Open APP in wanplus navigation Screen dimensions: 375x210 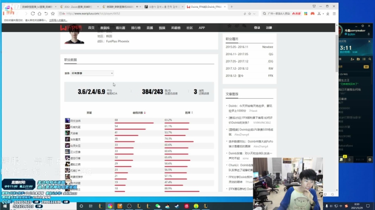click(202, 28)
